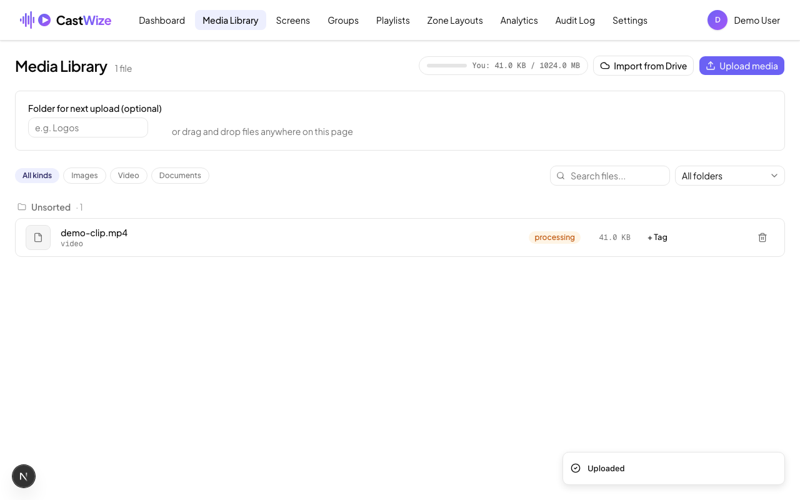Click the storage usage text 41.0 KB / 1024.0 MB
Viewport: 800px width, 500px height.
coord(526,66)
